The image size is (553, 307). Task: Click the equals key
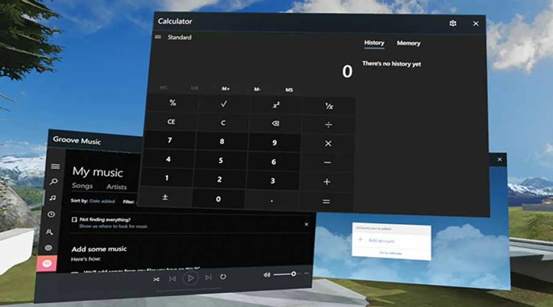click(326, 201)
